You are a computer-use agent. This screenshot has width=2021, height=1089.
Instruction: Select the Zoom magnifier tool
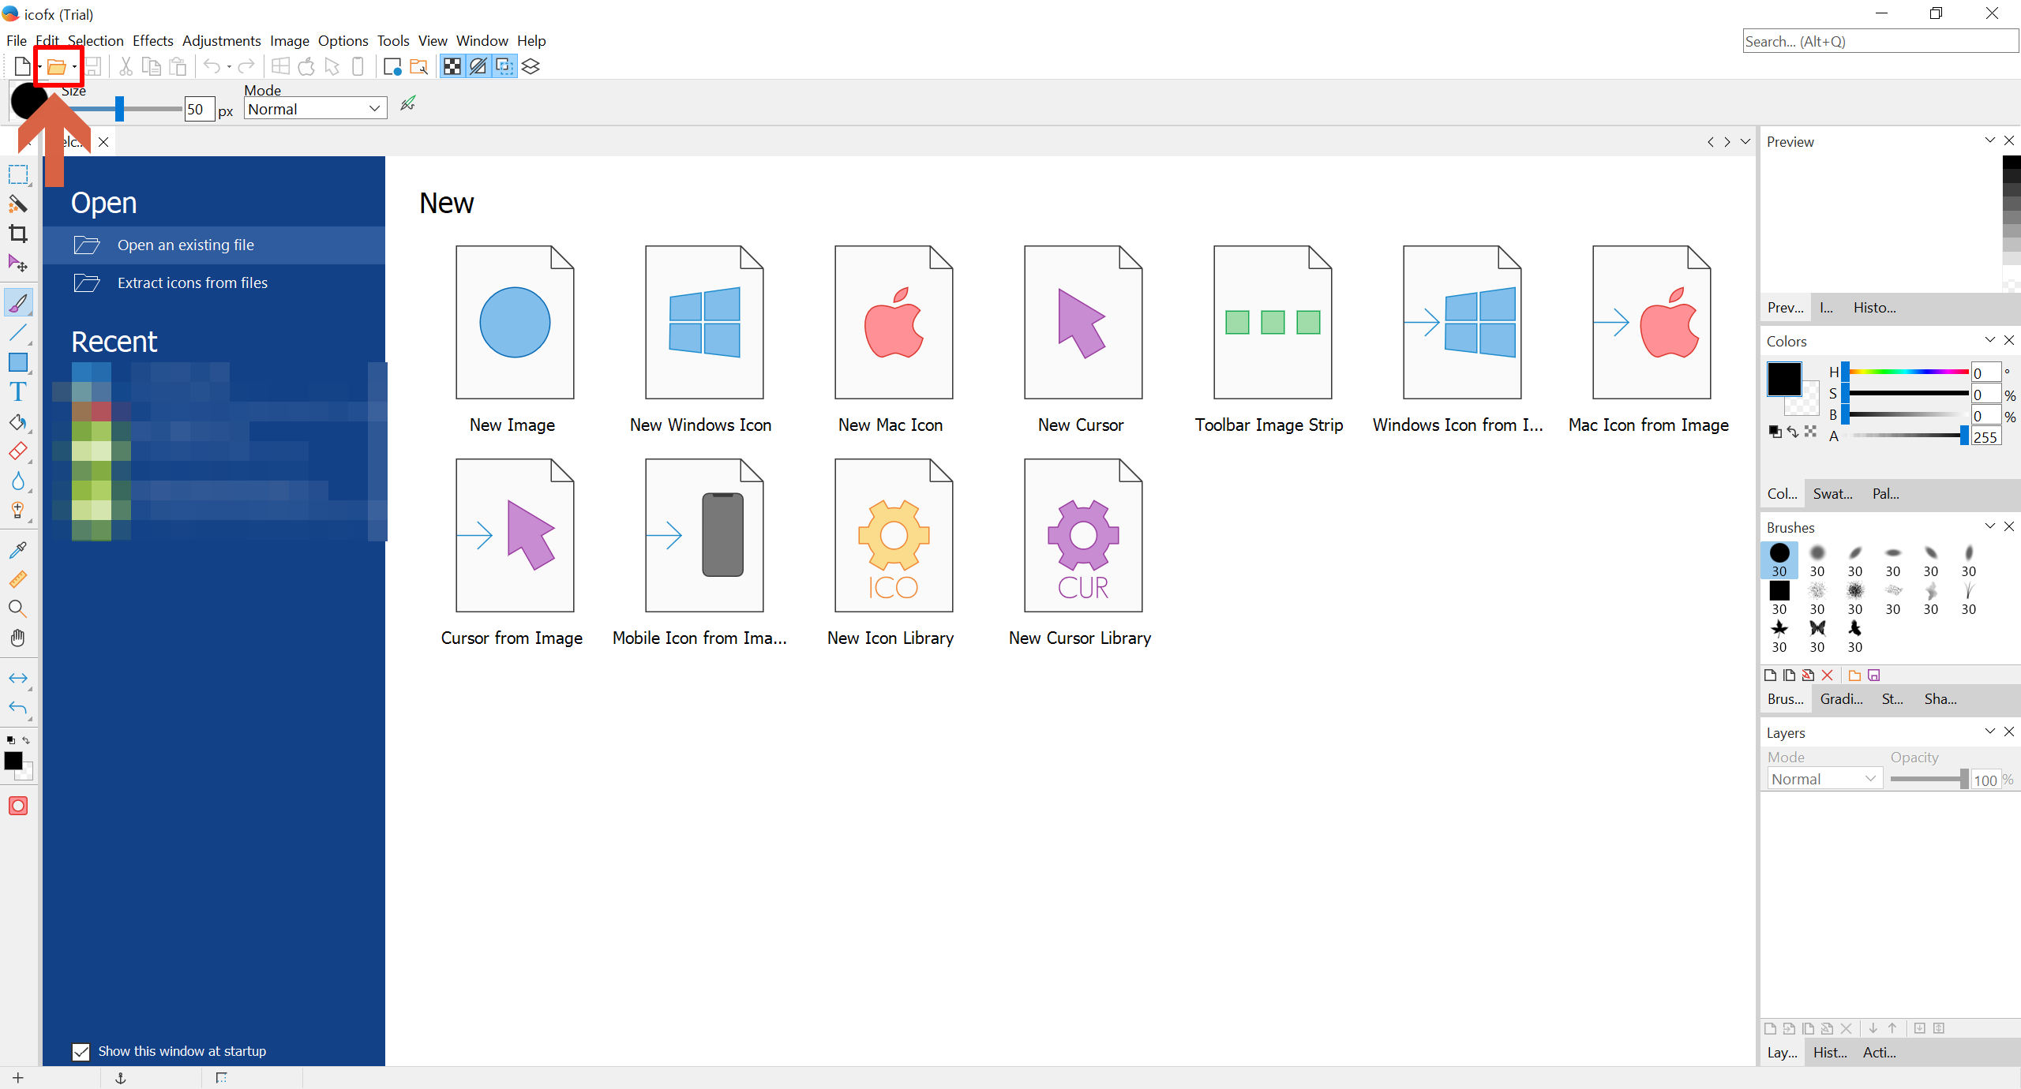[x=18, y=608]
